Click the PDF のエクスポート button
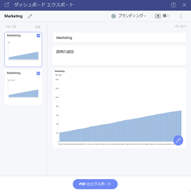191x192 pixels. pyautogui.click(x=95, y=184)
